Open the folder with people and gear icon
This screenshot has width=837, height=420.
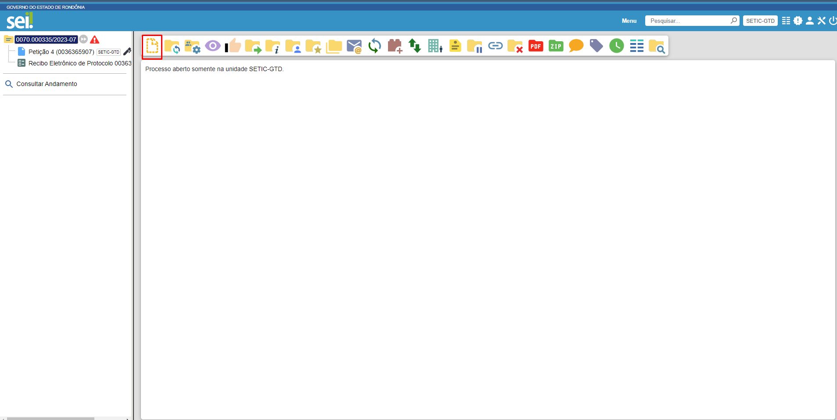click(x=193, y=46)
